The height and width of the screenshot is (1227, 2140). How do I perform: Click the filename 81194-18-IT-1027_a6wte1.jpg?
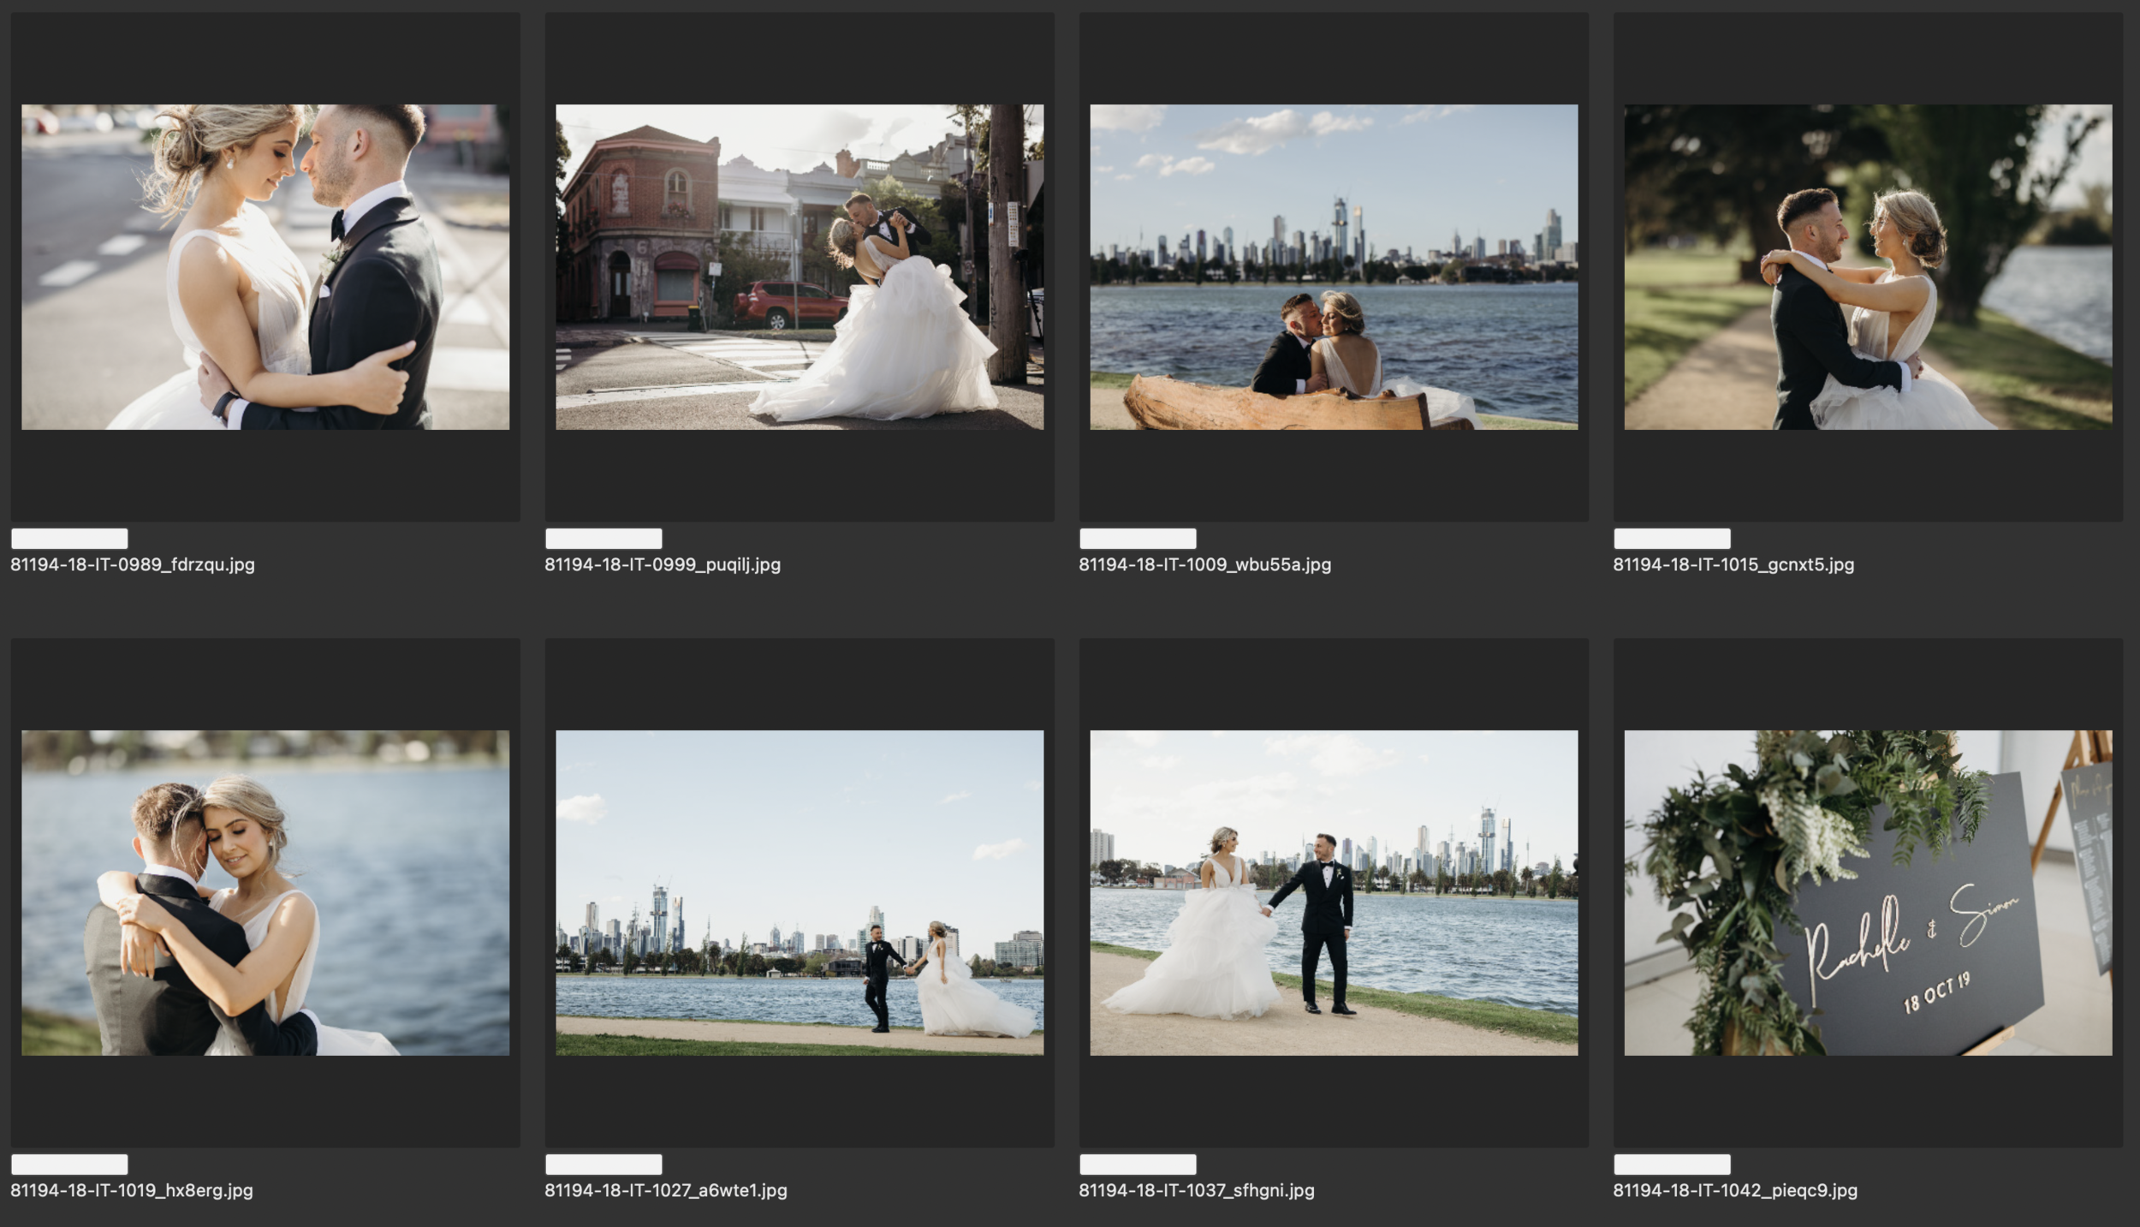point(666,1190)
